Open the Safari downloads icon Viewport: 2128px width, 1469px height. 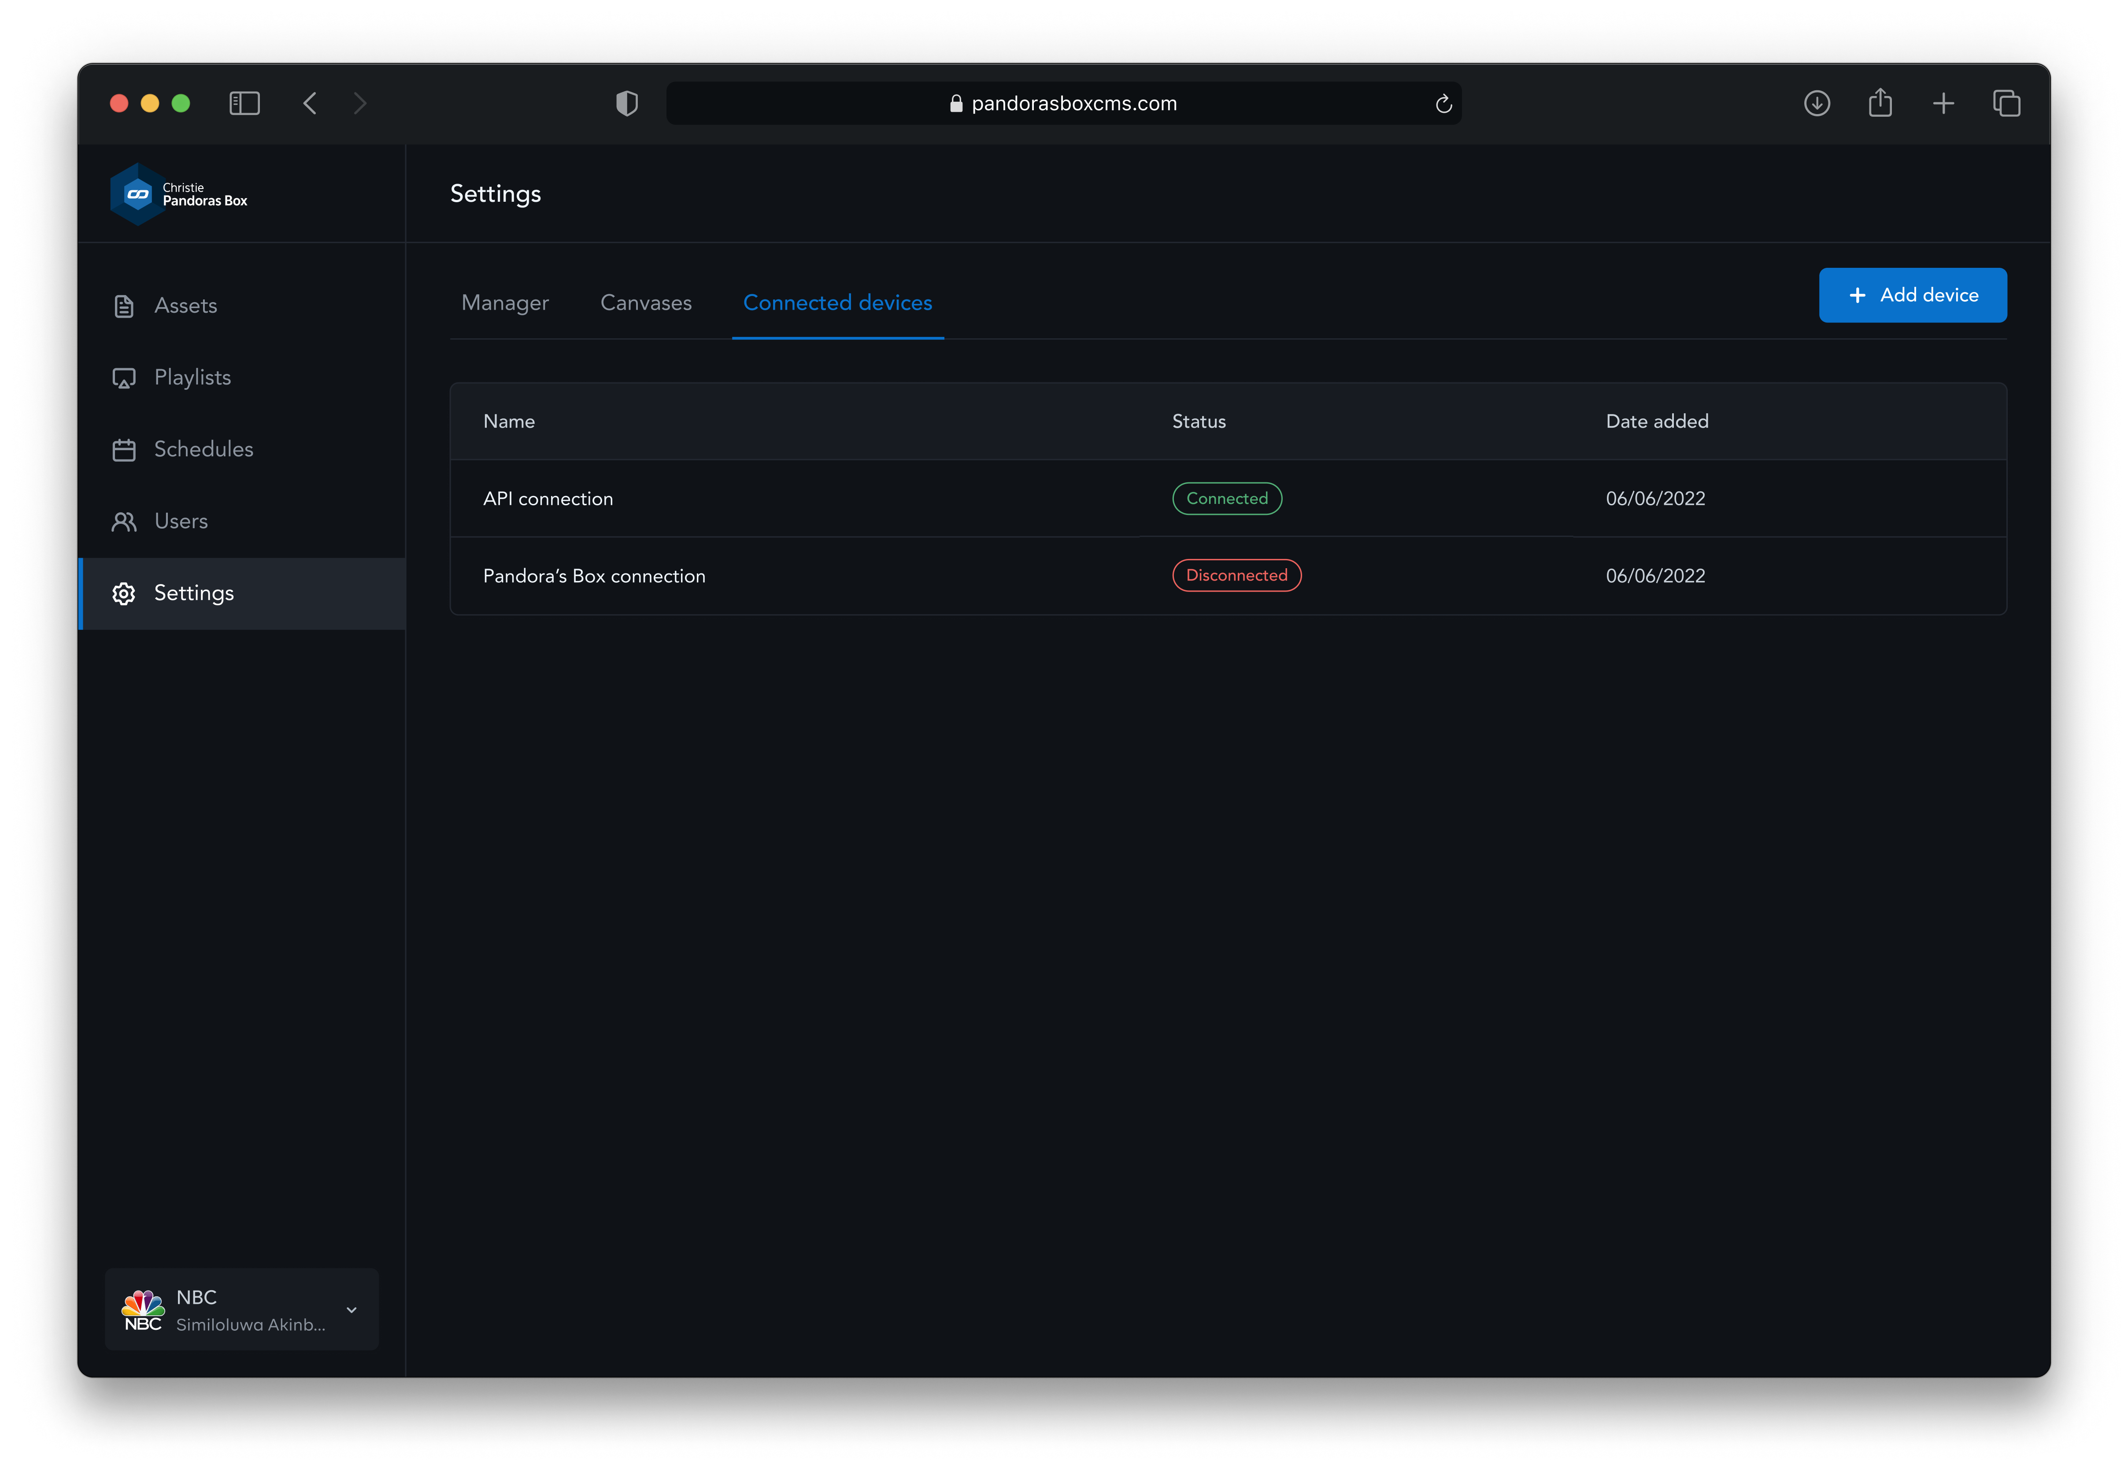pyautogui.click(x=1817, y=103)
